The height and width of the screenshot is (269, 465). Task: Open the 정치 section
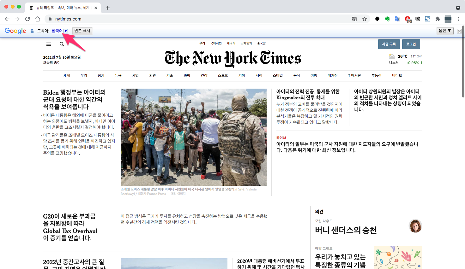pos(101,75)
